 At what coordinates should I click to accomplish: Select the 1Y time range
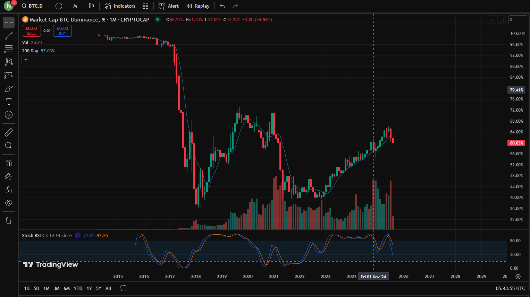click(89, 288)
